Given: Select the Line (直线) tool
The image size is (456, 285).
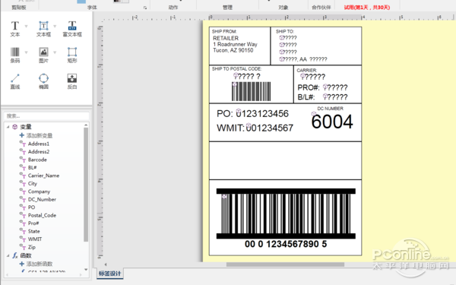Looking at the screenshot, I should coord(15,81).
